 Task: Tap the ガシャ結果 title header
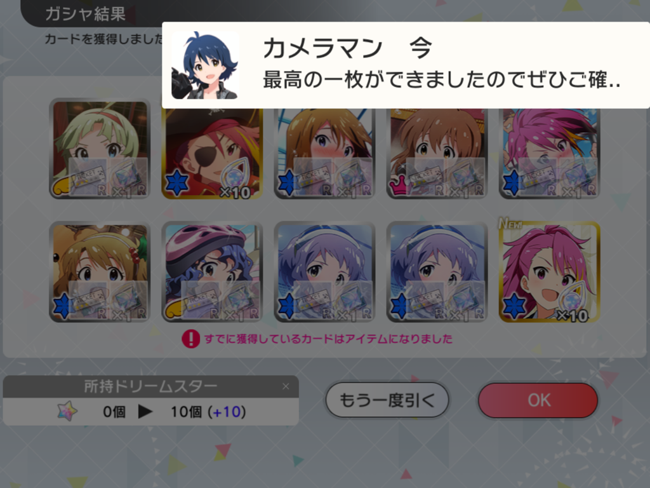click(x=86, y=14)
